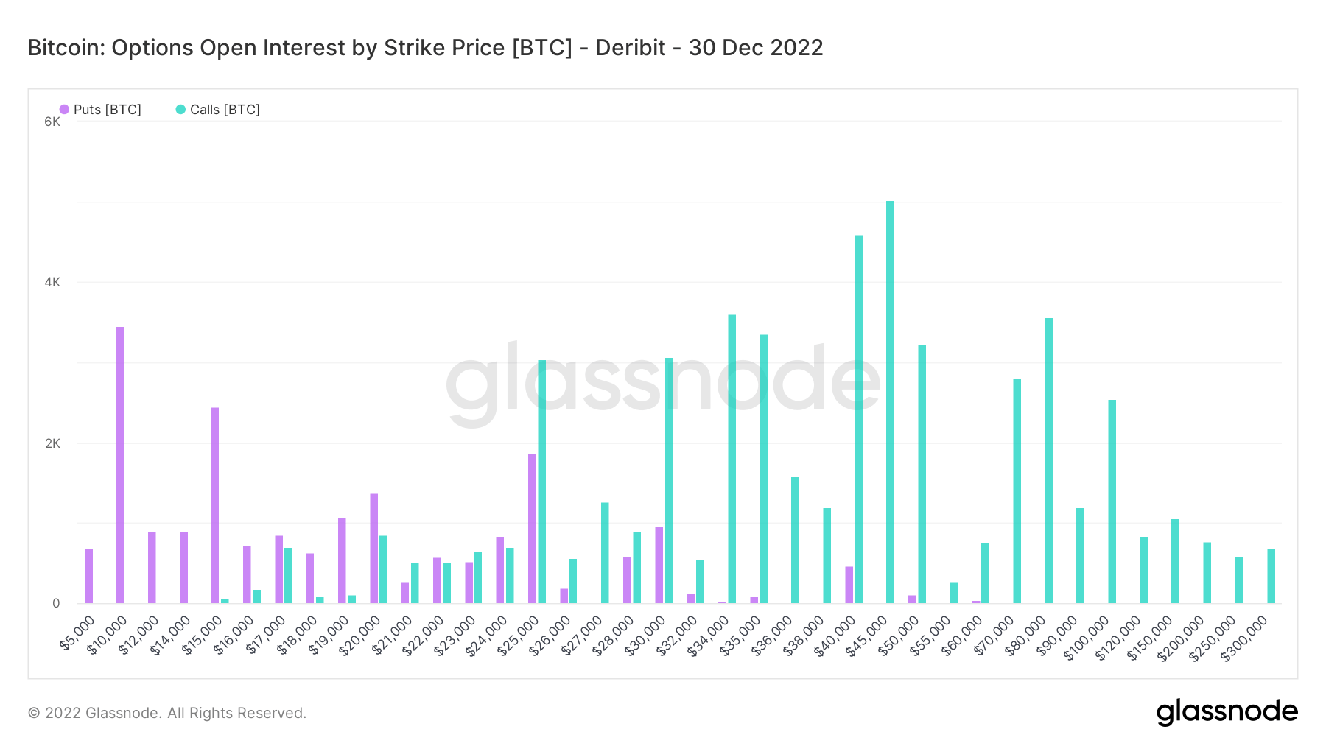Click the glassnode logo at bottom right
This screenshot has height=746, width=1326.
pos(1227,712)
